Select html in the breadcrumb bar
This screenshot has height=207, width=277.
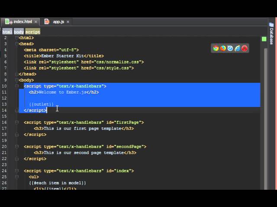tap(7, 32)
